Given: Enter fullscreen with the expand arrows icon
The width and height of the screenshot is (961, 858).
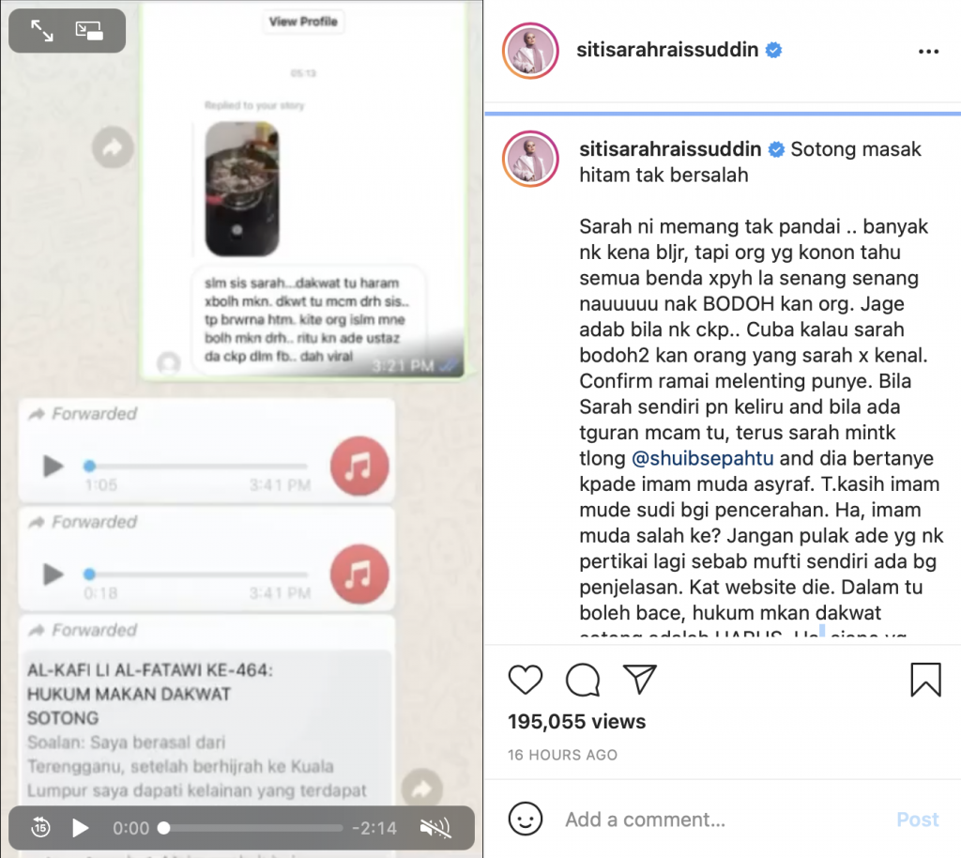Looking at the screenshot, I should pos(42,31).
